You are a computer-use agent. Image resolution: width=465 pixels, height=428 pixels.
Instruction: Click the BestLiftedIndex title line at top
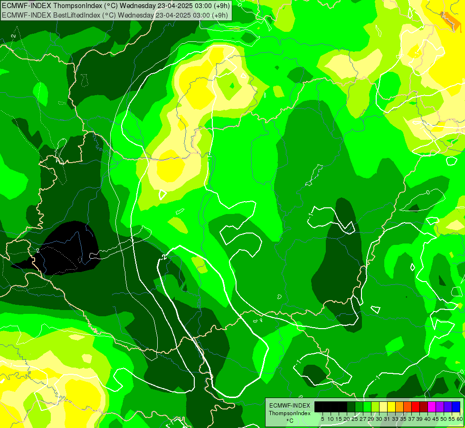click(115, 15)
